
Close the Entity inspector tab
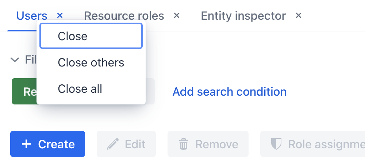(299, 15)
